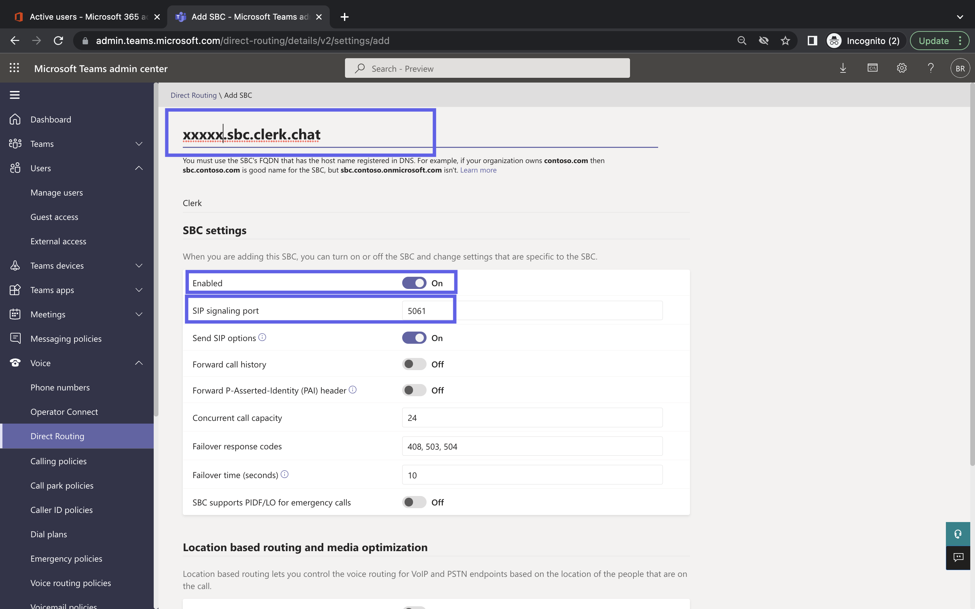Open Voice routing policies page

(x=70, y=583)
